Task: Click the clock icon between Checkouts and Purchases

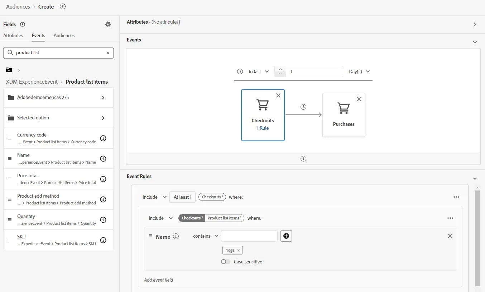Action: point(303,107)
